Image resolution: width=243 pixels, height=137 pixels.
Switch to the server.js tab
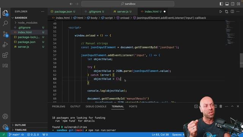123,12
